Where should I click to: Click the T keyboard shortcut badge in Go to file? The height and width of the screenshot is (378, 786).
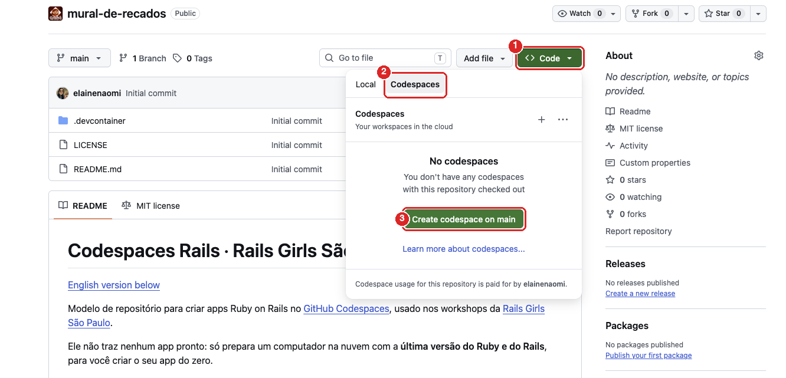click(x=440, y=58)
